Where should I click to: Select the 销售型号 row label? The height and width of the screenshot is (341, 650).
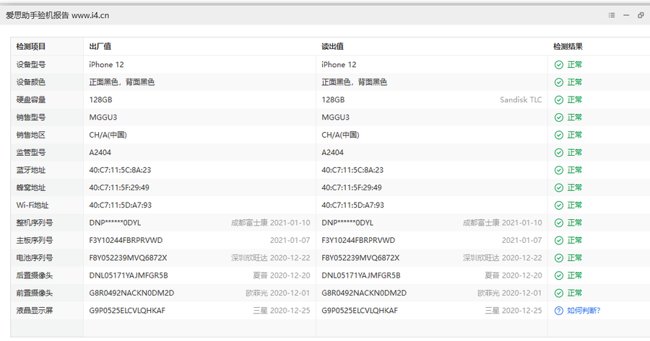(30, 117)
